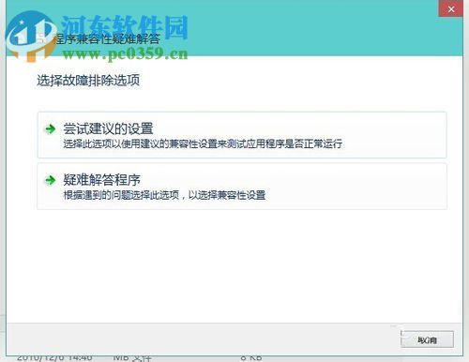Click the 取消 cancel button
The height and width of the screenshot is (362, 469).
(x=427, y=339)
